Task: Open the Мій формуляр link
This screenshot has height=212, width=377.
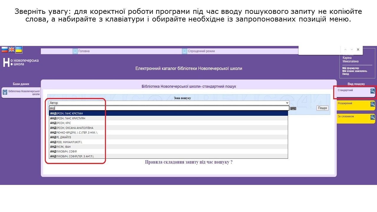Action: coord(350,68)
